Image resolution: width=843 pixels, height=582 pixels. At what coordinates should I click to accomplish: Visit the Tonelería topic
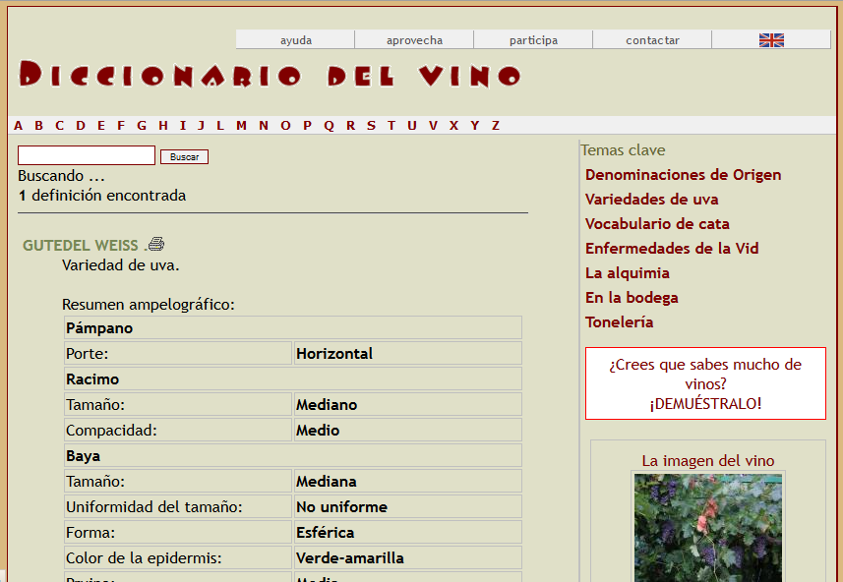tap(619, 322)
